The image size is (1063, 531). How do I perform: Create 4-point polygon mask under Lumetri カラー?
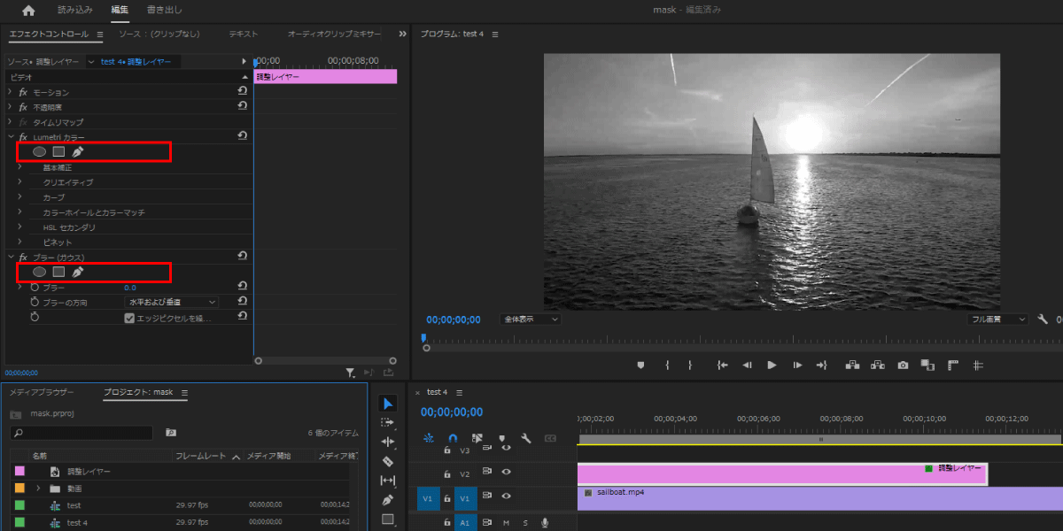(58, 151)
